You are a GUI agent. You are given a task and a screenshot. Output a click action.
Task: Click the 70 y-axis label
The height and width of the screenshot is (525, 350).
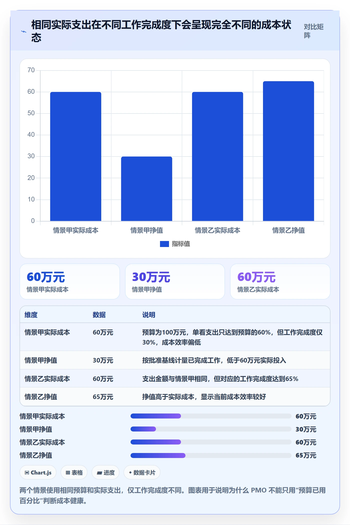[x=31, y=70]
